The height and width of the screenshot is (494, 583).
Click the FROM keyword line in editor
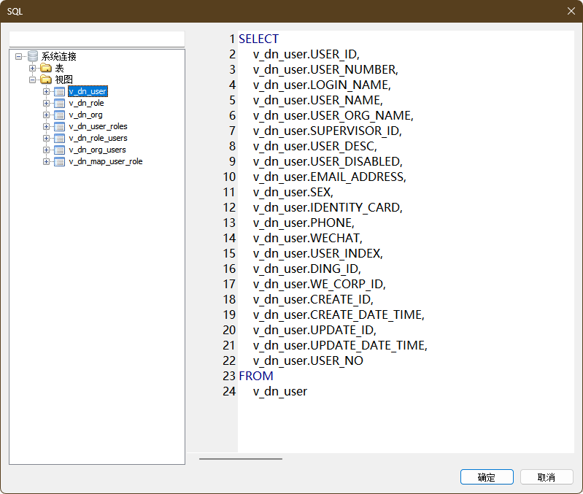pos(256,376)
